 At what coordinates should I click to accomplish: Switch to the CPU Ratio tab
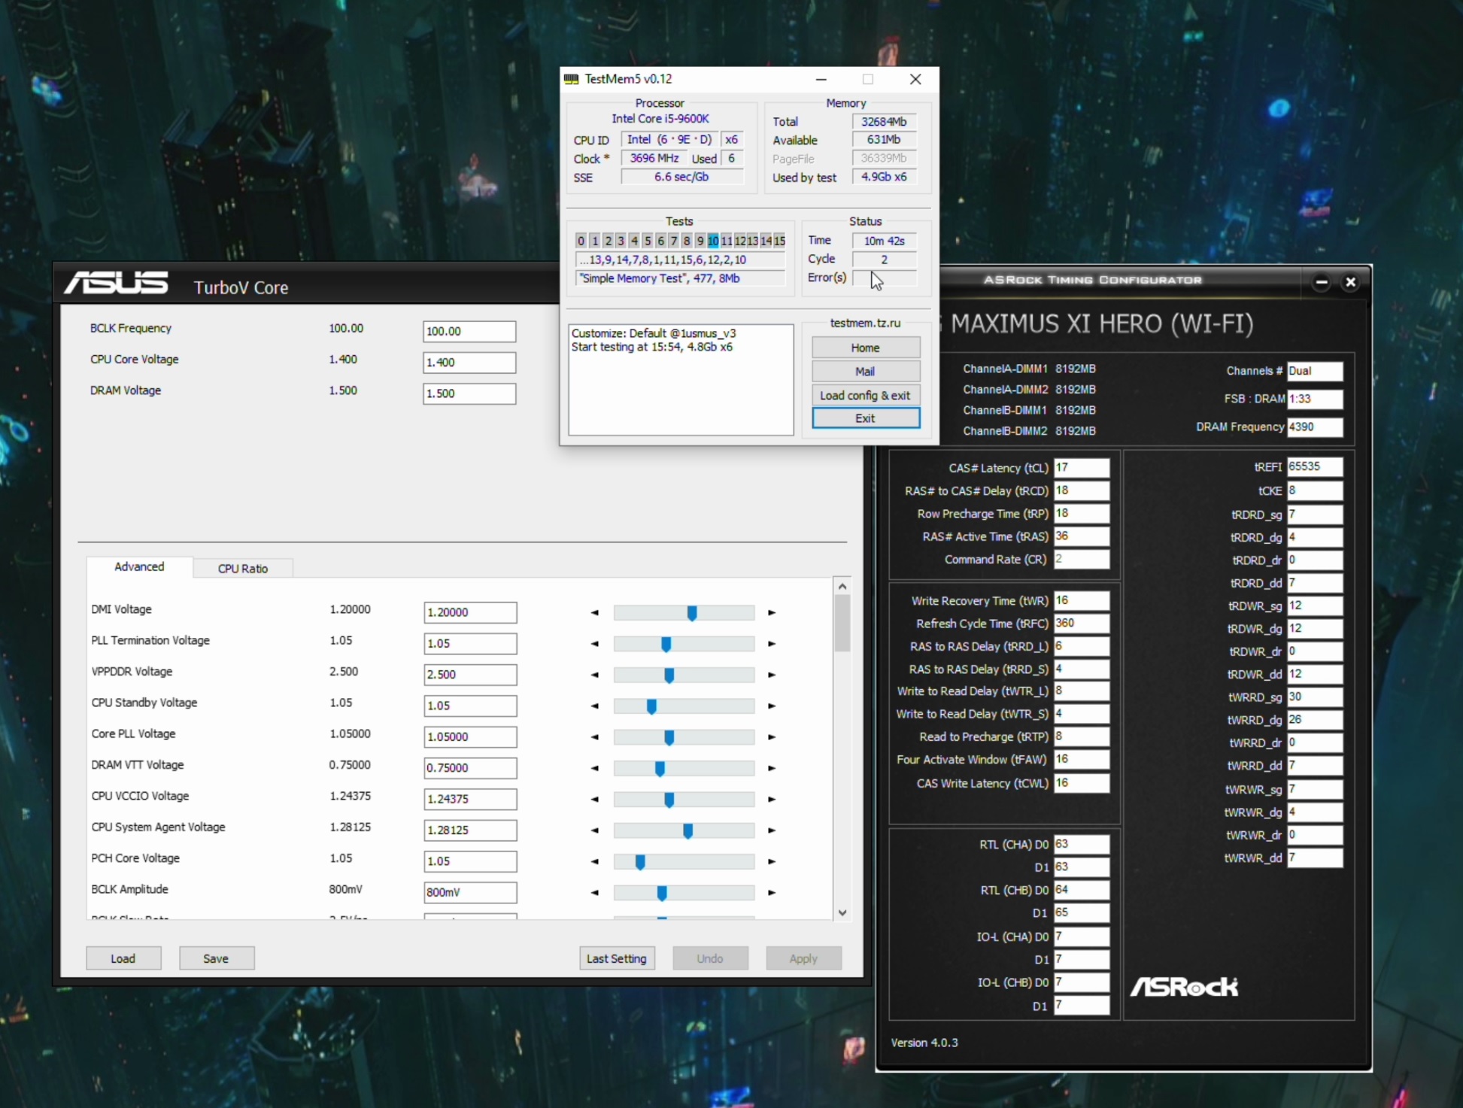[242, 568]
